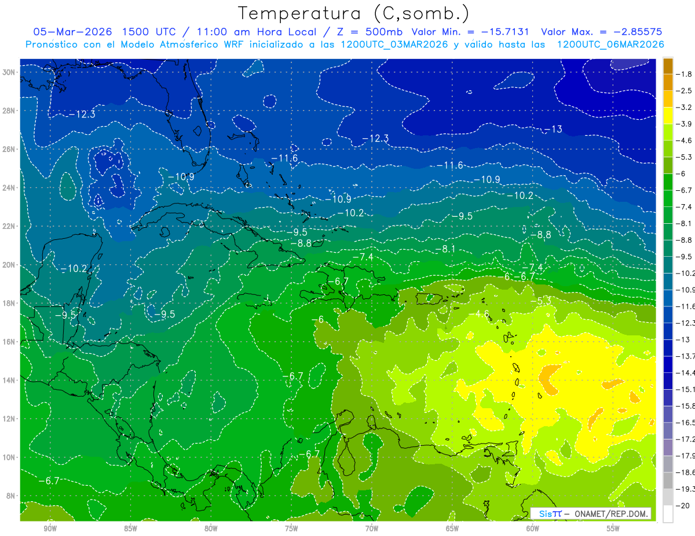695x536 pixels.
Task: Click the '55W' longitude axis label
Action: tap(613, 528)
